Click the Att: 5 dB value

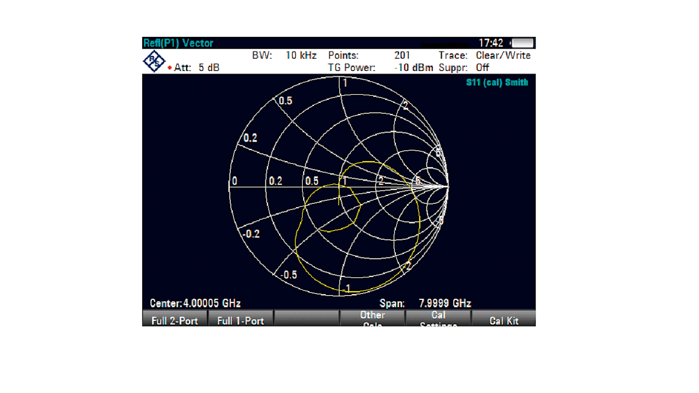pyautogui.click(x=197, y=68)
